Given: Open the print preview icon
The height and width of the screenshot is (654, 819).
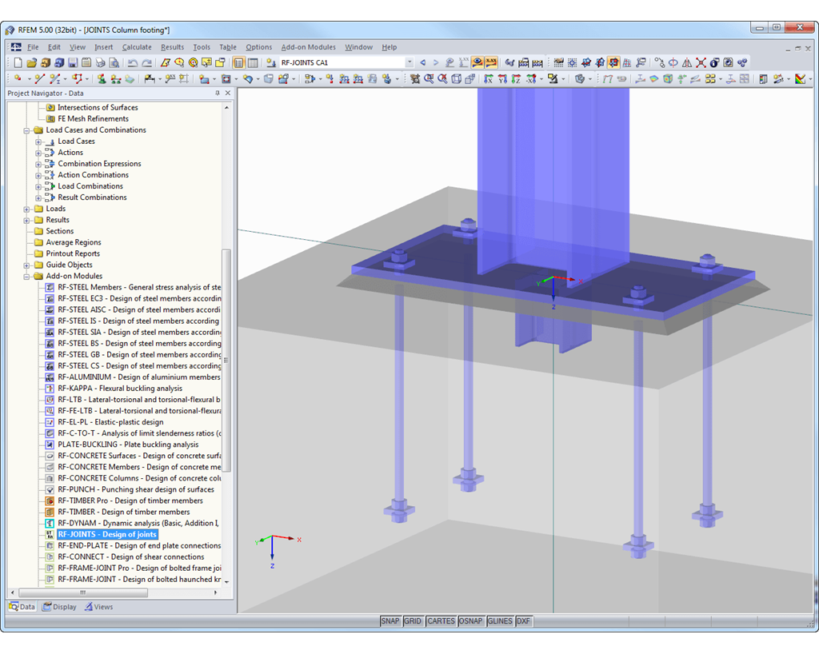Looking at the screenshot, I should click(113, 62).
